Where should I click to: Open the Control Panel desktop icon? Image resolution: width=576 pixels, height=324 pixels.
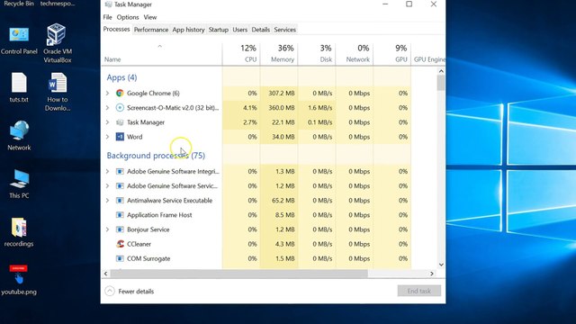click(x=19, y=40)
